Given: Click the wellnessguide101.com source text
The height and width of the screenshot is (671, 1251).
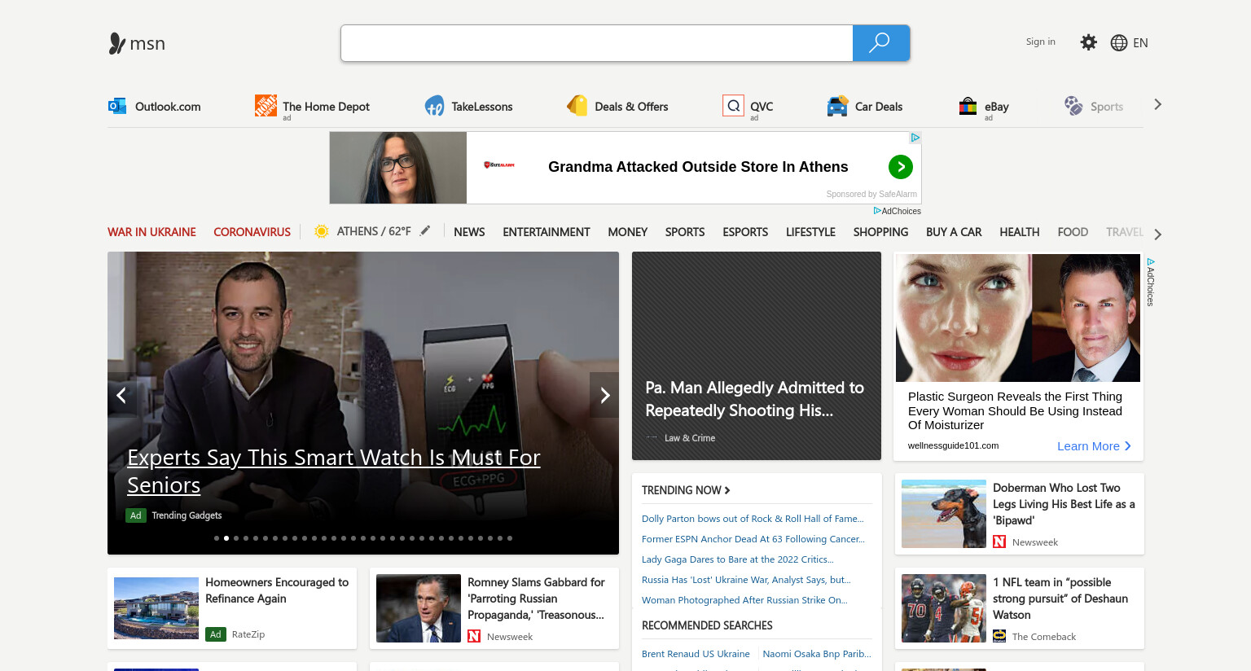Looking at the screenshot, I should (953, 445).
